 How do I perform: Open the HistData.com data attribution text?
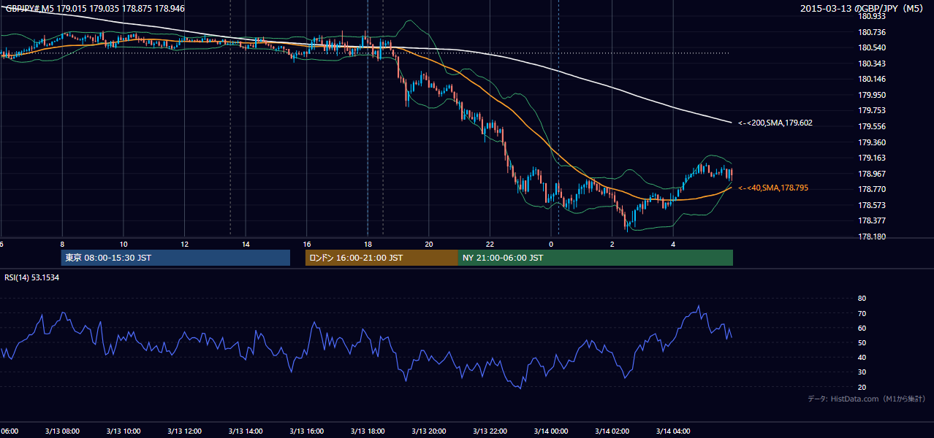[x=867, y=399]
